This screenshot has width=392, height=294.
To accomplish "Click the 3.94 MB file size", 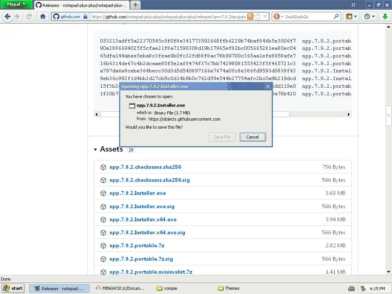I will (x=335, y=219).
